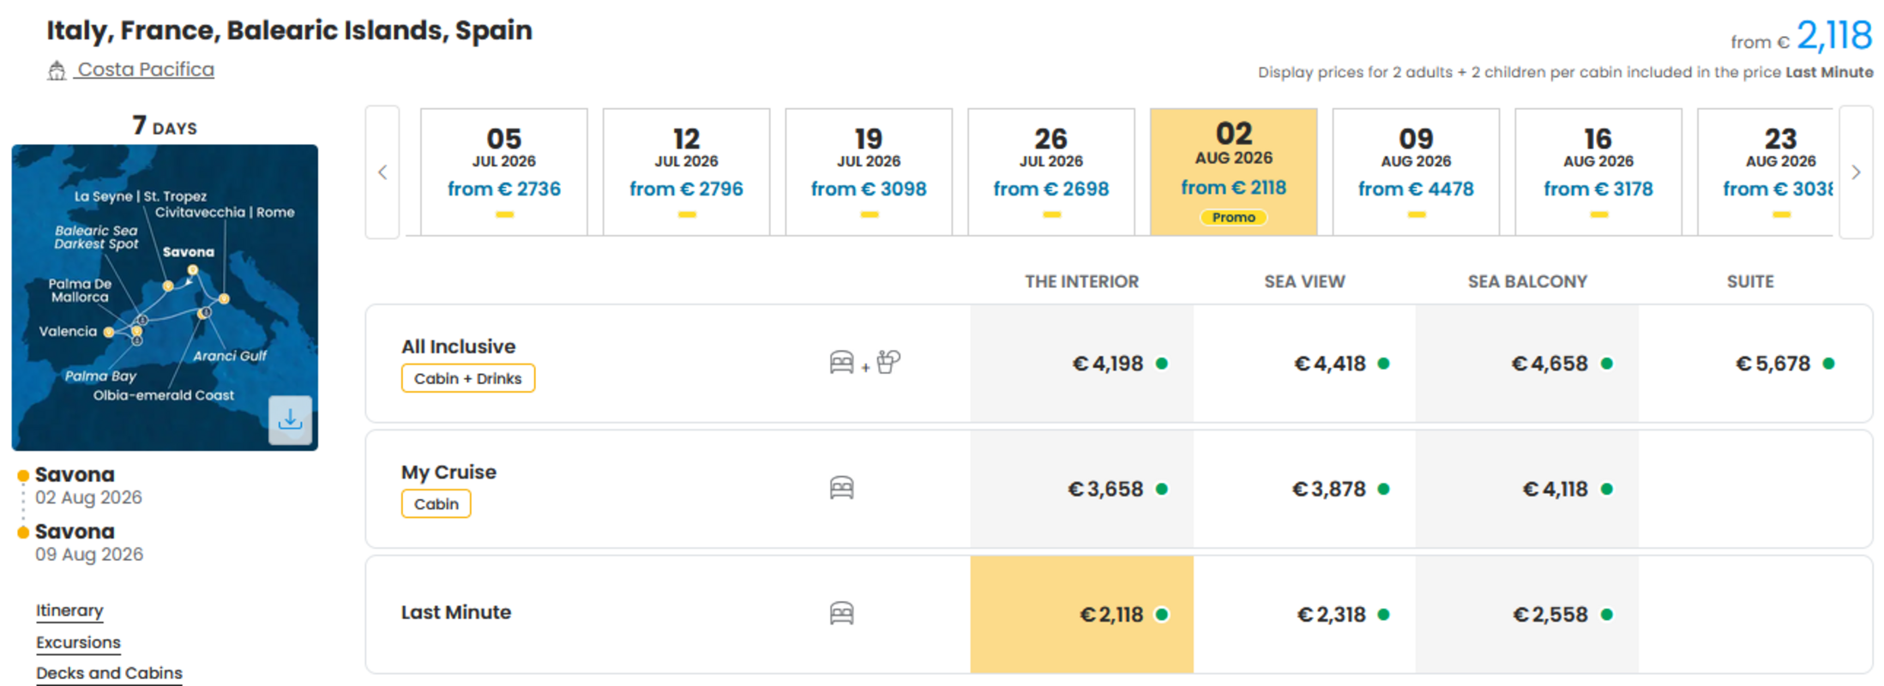The width and height of the screenshot is (1884, 686).
Task: Choose My Cruise Sea Balcony €4,118
Action: point(1527,489)
